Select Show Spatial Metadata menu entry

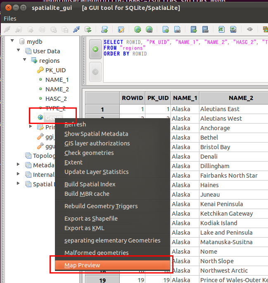click(x=112, y=134)
